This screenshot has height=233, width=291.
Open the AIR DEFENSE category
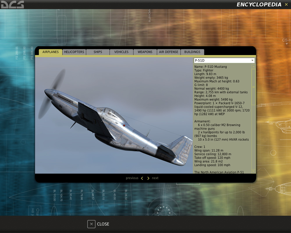point(168,52)
